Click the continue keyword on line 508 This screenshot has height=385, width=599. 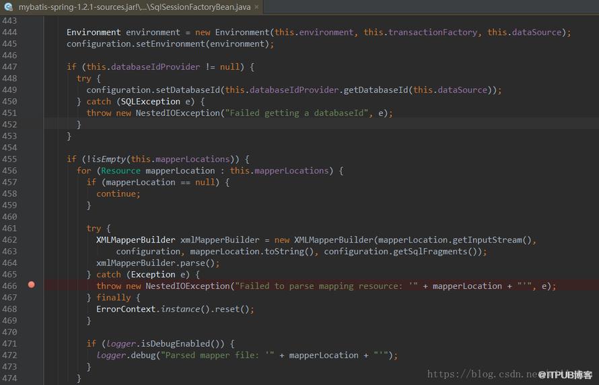pos(116,194)
